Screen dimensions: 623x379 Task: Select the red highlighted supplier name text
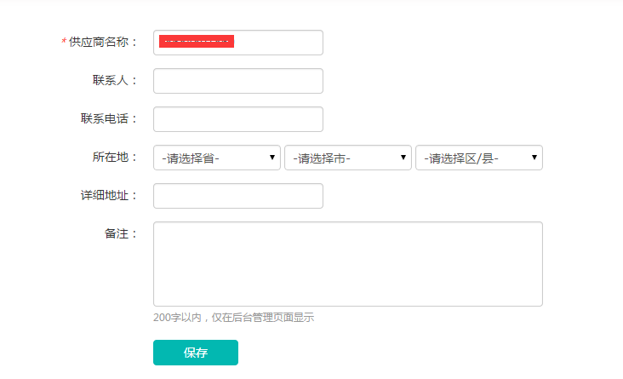[x=196, y=41]
